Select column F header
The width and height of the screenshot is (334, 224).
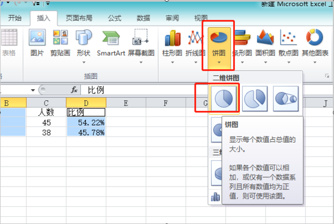tap(166, 103)
